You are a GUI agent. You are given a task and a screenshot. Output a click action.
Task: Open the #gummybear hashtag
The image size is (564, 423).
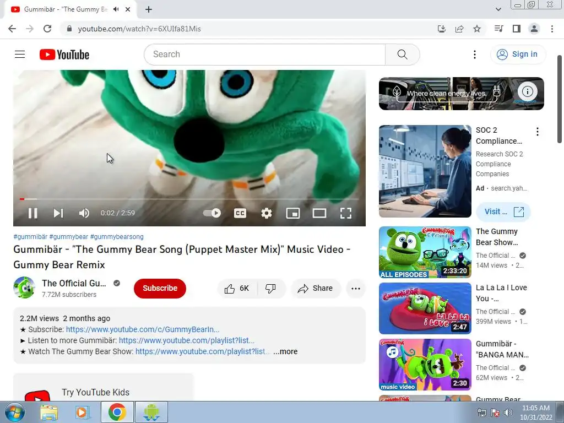(x=69, y=237)
